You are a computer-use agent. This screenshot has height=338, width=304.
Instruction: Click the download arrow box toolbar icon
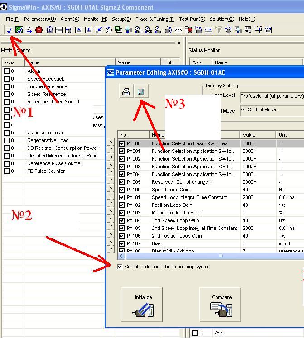(x=79, y=30)
